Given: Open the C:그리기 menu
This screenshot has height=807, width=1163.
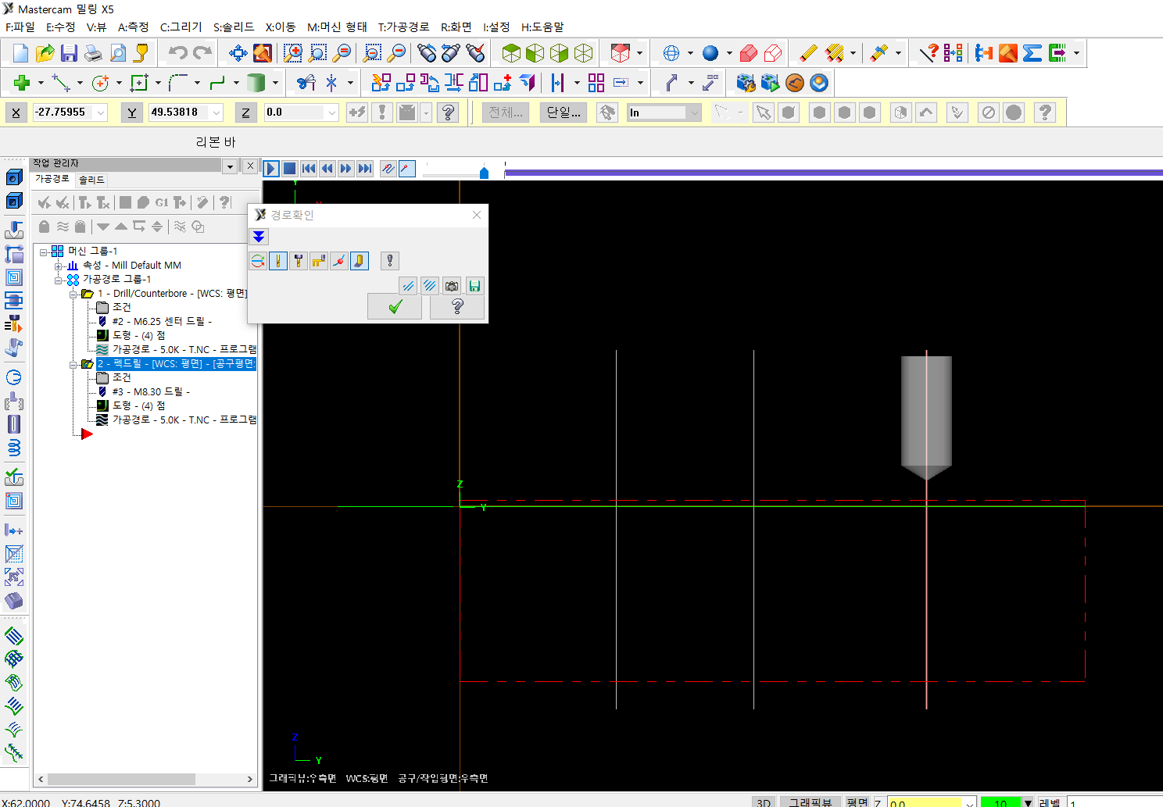Looking at the screenshot, I should tap(181, 27).
